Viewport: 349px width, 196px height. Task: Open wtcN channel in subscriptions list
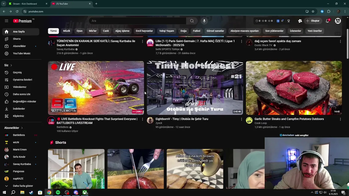(21, 142)
